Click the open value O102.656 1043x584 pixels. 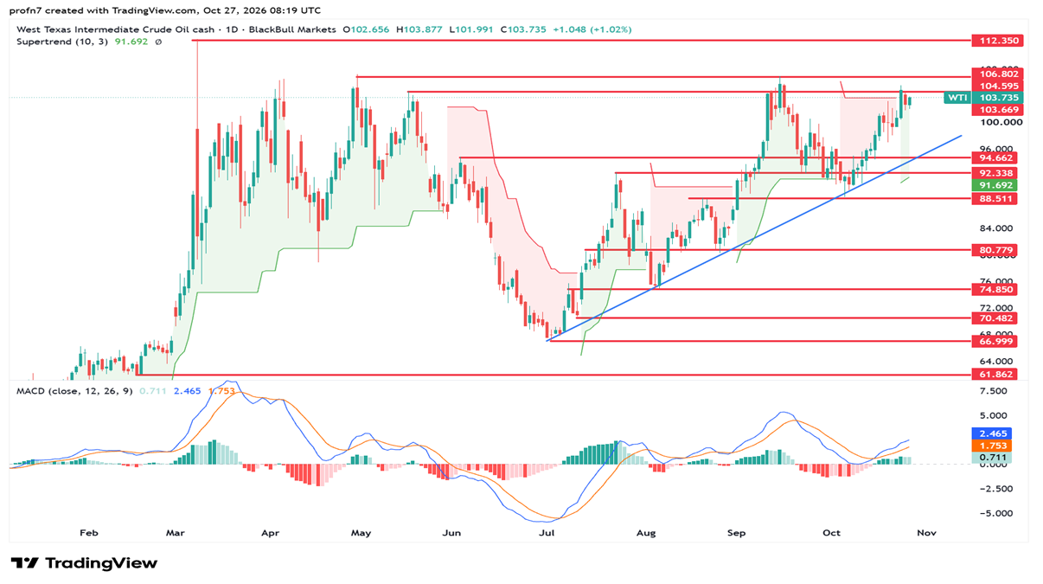(x=368, y=29)
